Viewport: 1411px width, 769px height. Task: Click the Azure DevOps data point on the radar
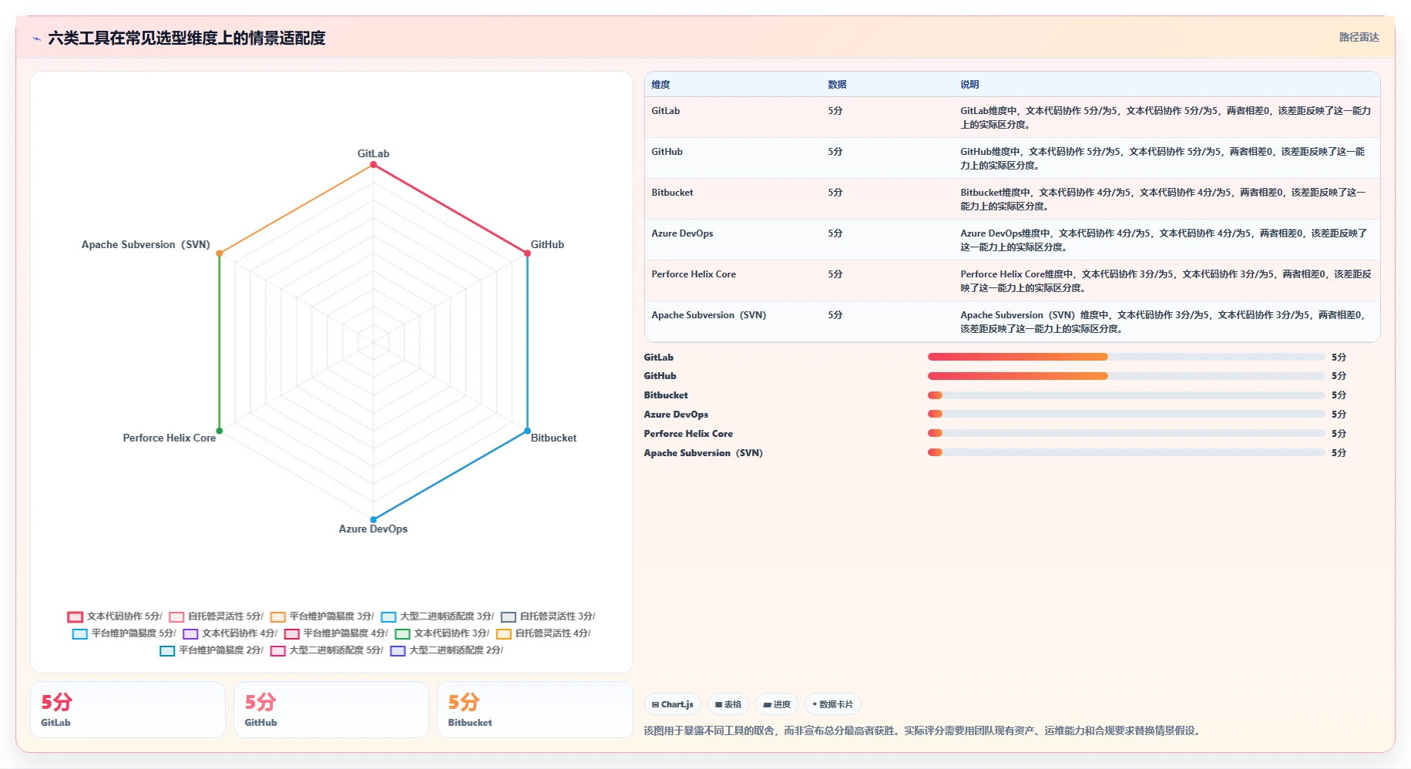[373, 519]
